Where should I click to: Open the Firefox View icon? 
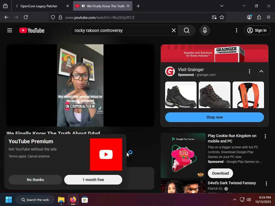[x=5, y=6]
